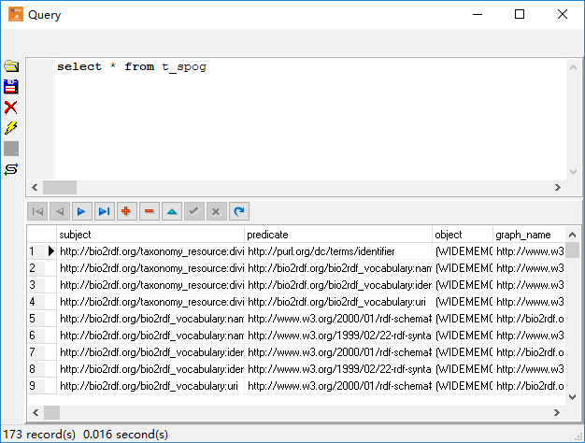Click the object column header
Viewport: 585px width, 443px height.
pyautogui.click(x=463, y=235)
